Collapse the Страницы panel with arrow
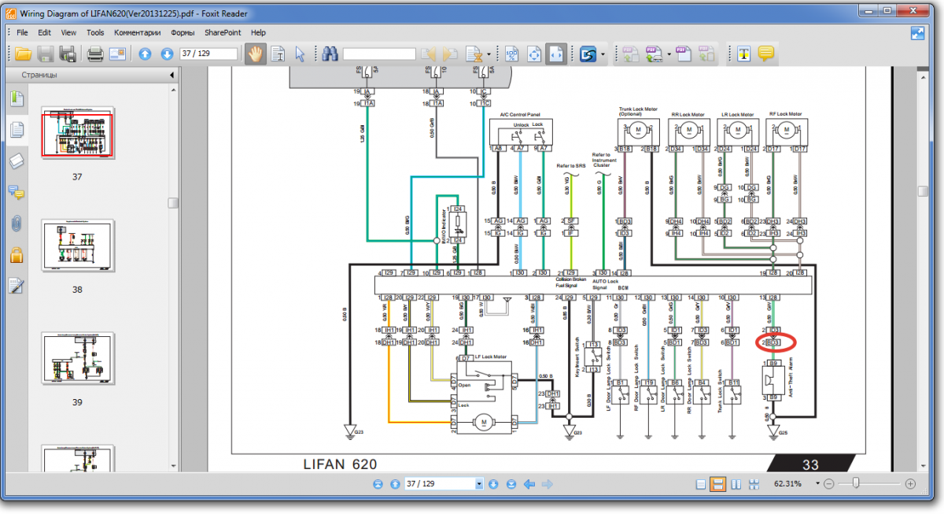Screen dimensions: 944x514 click(x=171, y=76)
